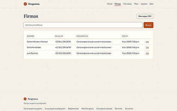
Task: Click the document cell in Carlos Méndez row
Action: pyautogui.click(x=94, y=42)
